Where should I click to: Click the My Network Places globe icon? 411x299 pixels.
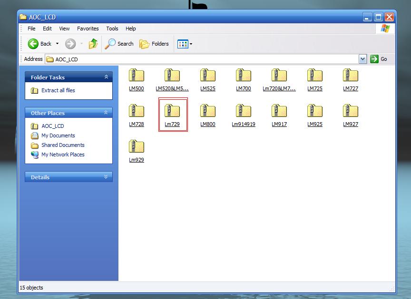pos(35,155)
